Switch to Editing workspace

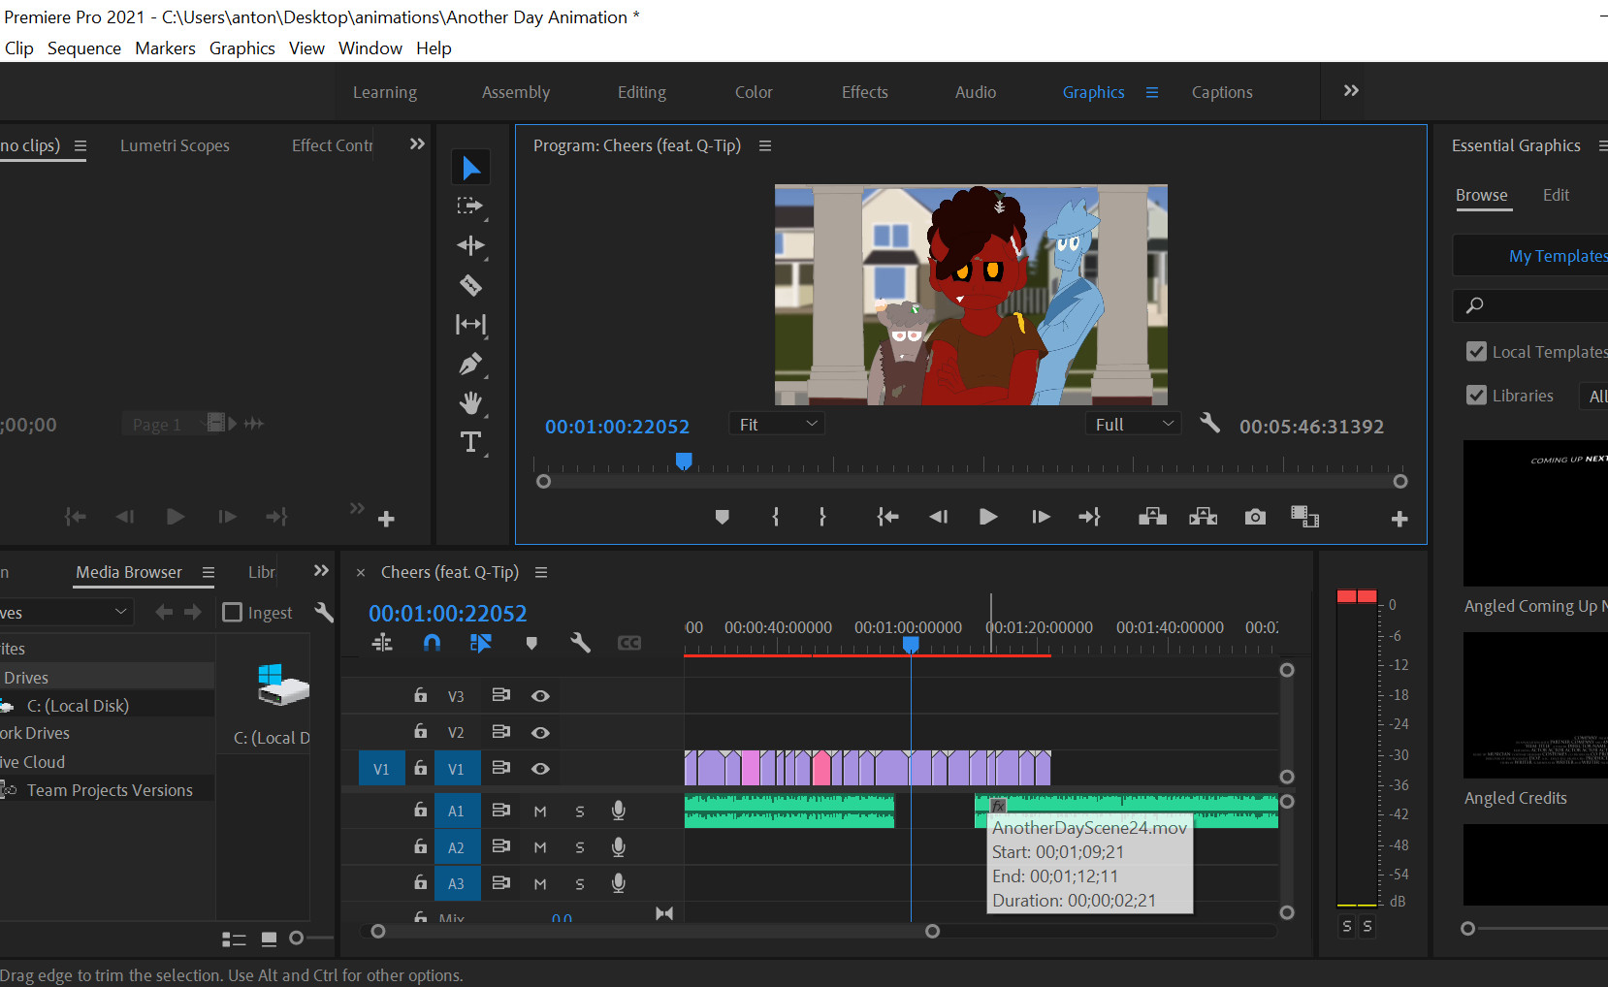coord(642,92)
